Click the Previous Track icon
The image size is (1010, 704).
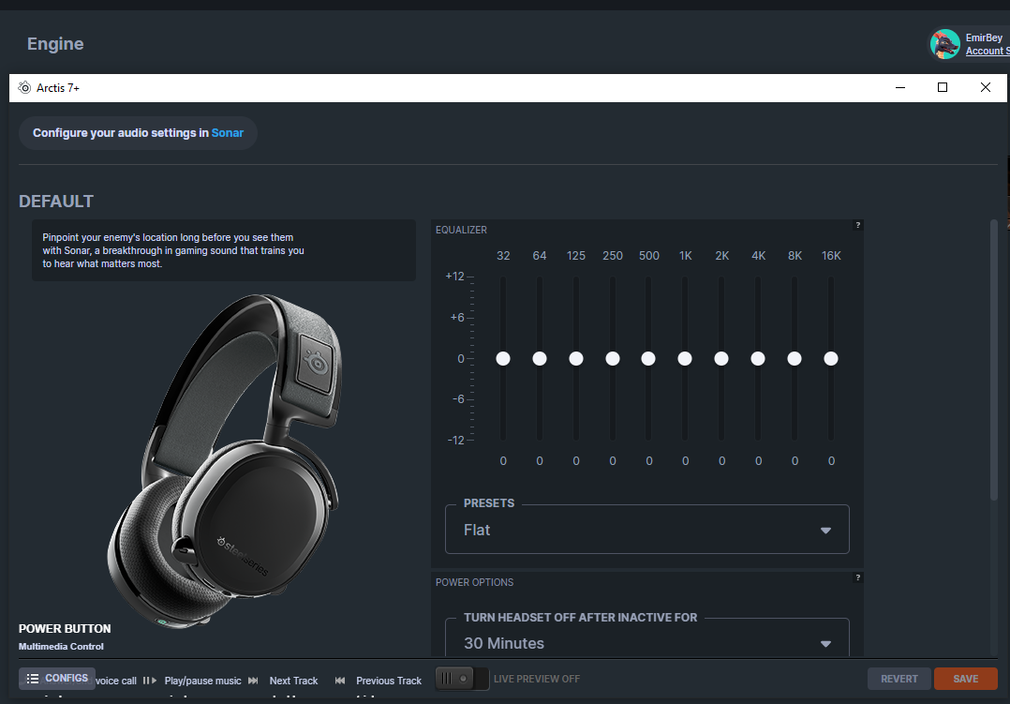tap(340, 681)
